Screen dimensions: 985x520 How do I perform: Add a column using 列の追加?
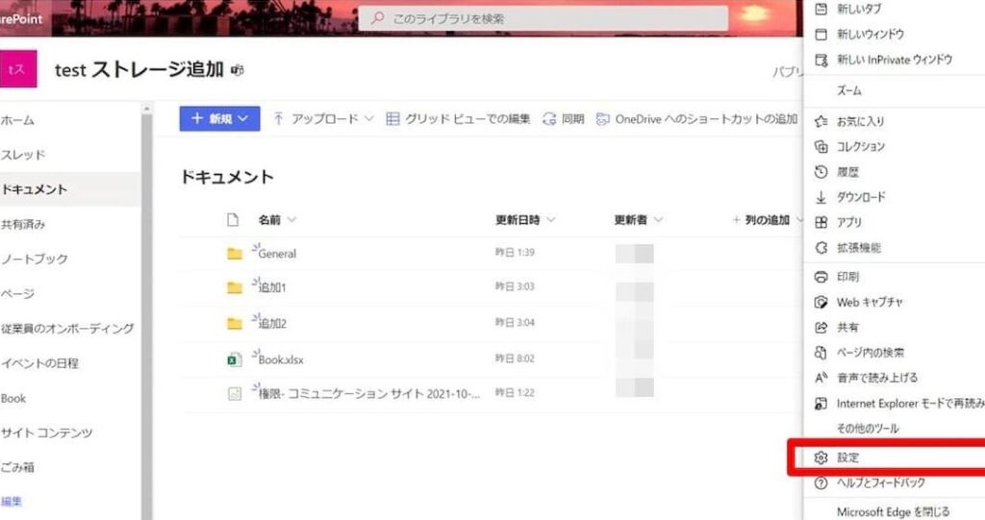point(767,220)
